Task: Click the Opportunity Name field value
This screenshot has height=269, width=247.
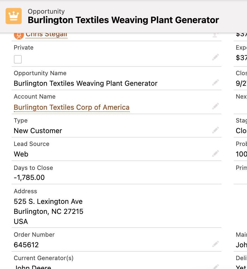Action: [x=85, y=83]
